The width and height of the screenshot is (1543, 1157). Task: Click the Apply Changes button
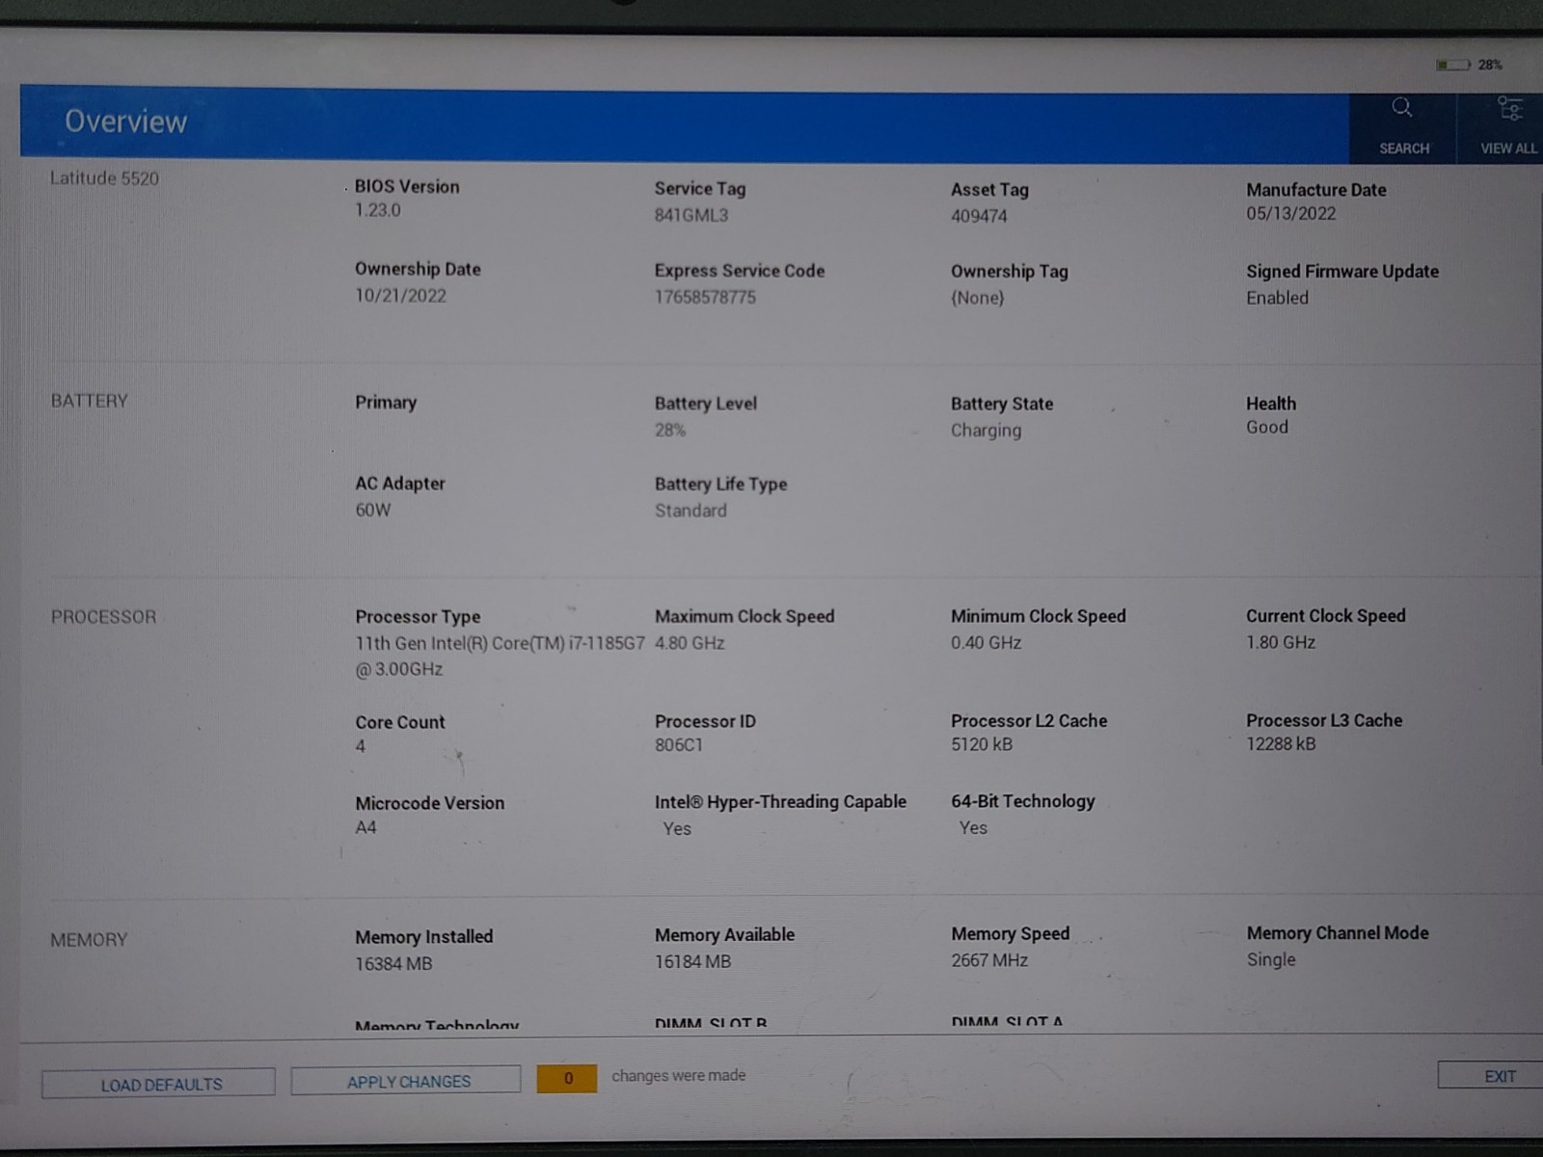coord(407,1081)
